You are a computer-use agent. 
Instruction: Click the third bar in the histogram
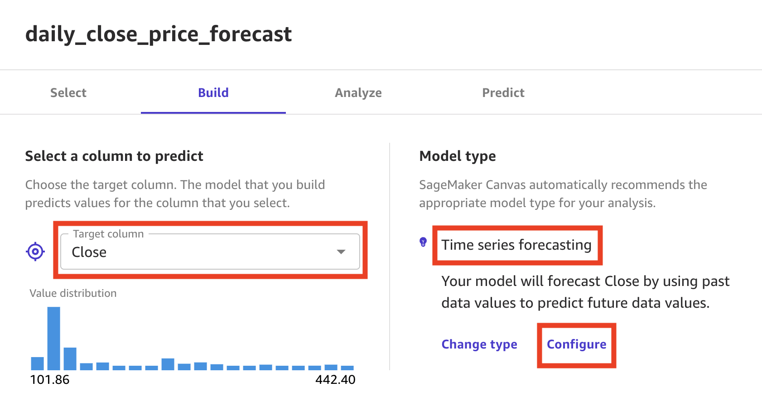(x=70, y=359)
